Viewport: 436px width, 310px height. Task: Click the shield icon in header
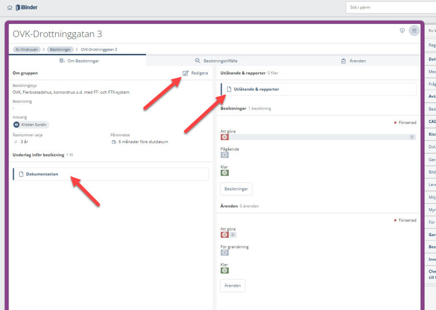(403, 31)
